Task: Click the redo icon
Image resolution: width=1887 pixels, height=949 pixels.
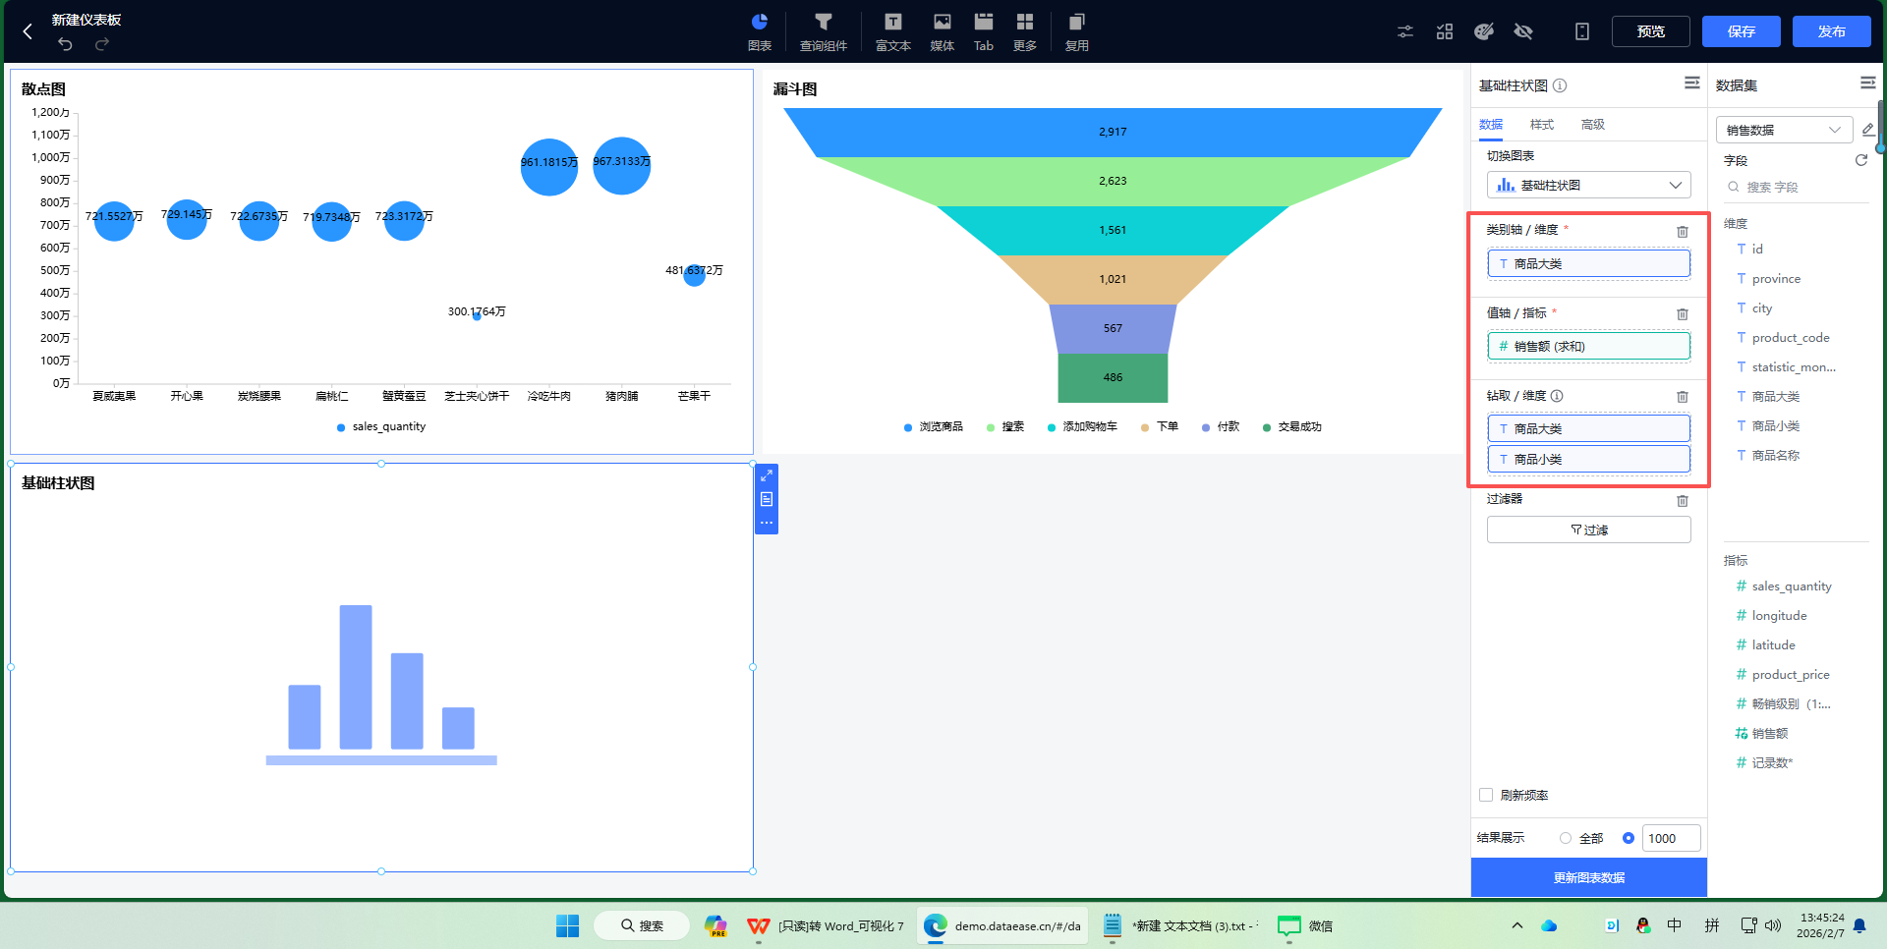Action: [x=101, y=44]
